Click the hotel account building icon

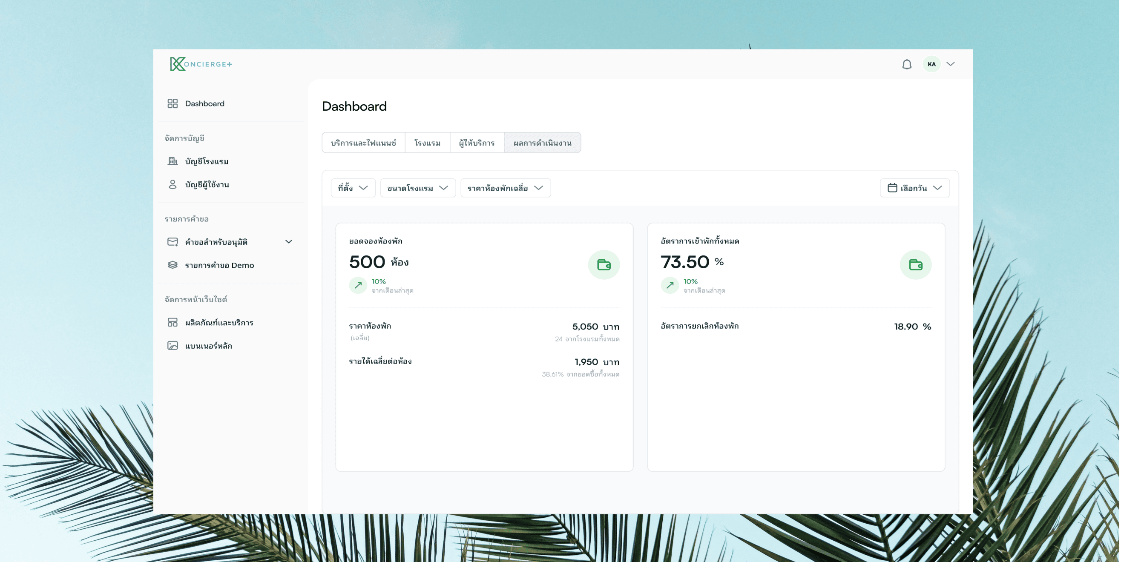tap(172, 161)
